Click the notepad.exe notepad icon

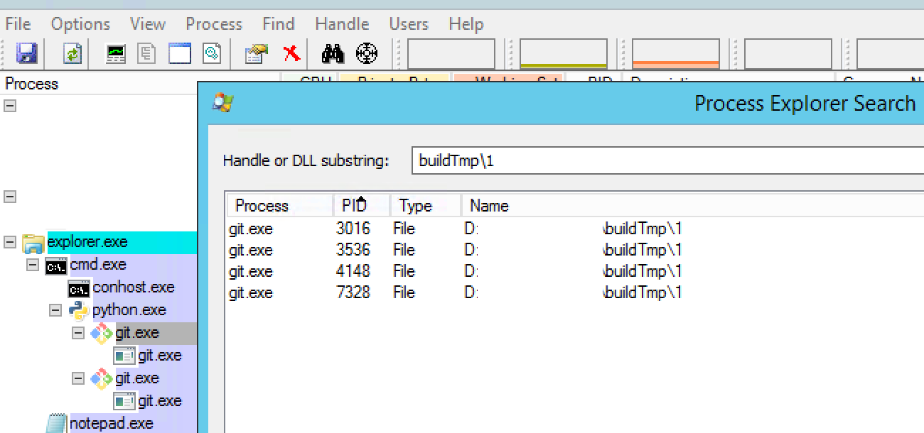pos(56,424)
